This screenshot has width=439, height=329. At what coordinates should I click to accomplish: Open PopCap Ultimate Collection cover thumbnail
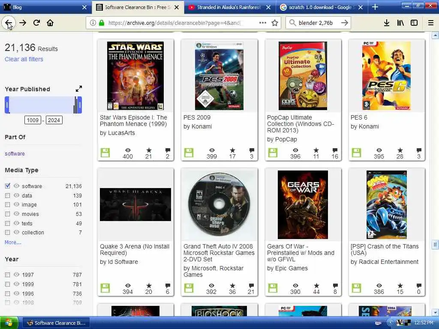pyautogui.click(x=303, y=76)
